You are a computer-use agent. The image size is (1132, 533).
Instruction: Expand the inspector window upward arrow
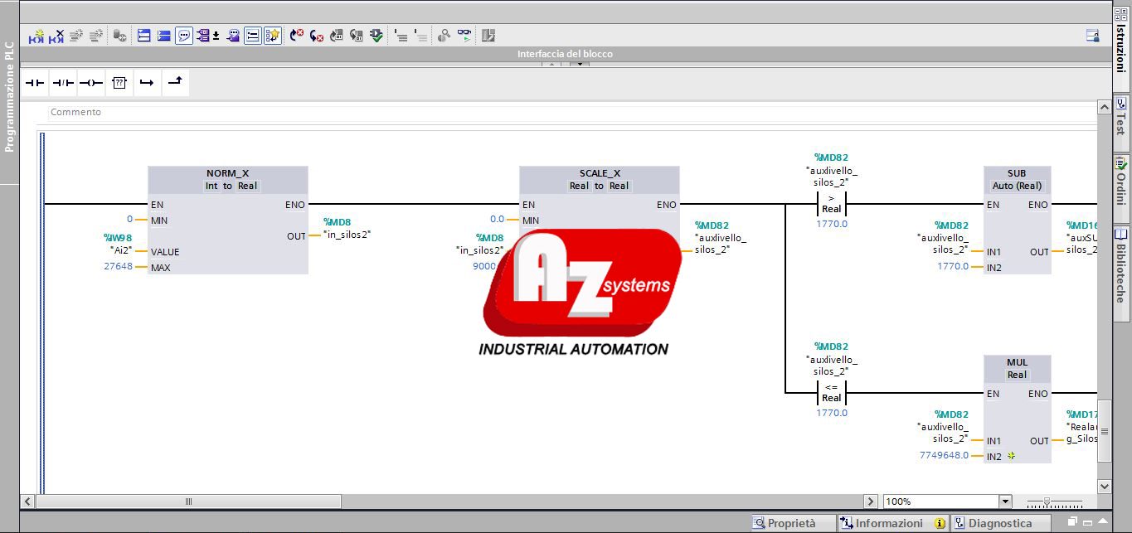click(1103, 521)
